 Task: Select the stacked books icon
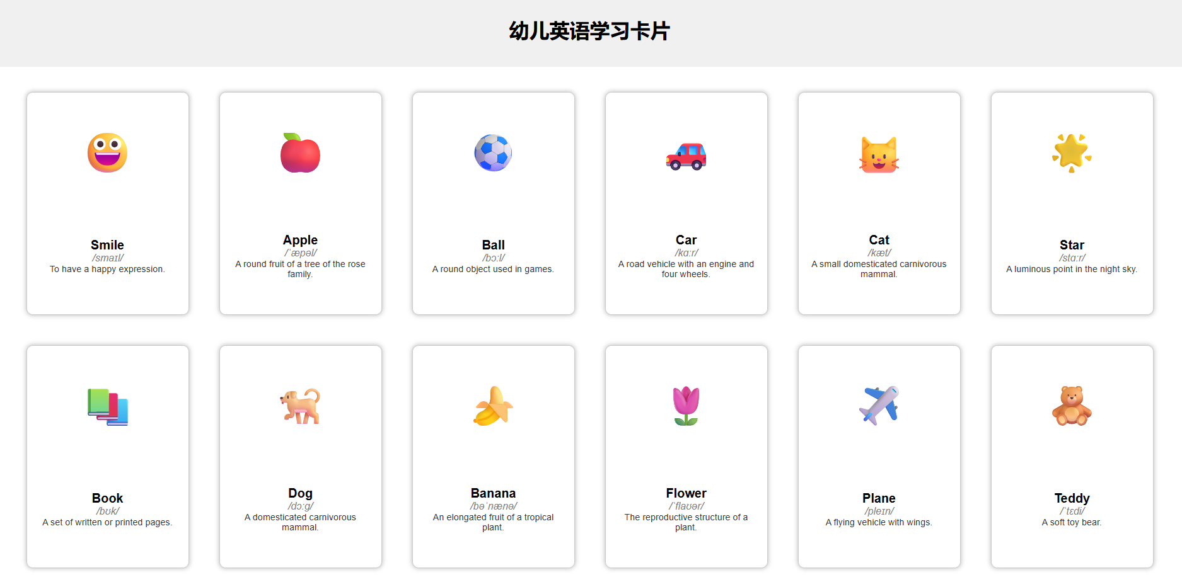(x=107, y=406)
